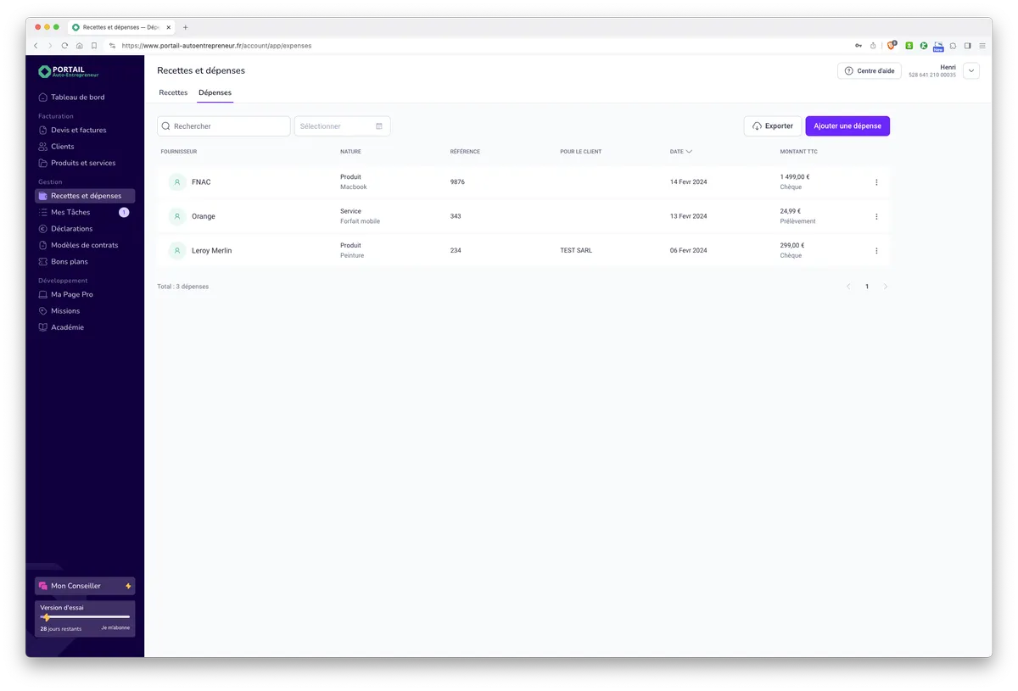Viewport: 1018px width, 691px height.
Task: Click the Mon Conseiller chat icon
Action: tap(43, 586)
